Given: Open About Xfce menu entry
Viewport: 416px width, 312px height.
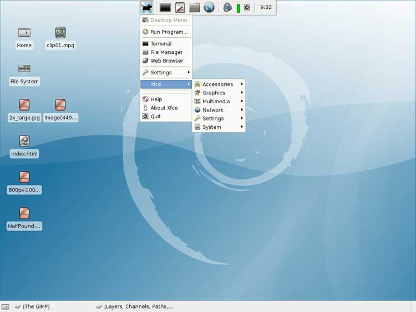Looking at the screenshot, I should [166, 108].
